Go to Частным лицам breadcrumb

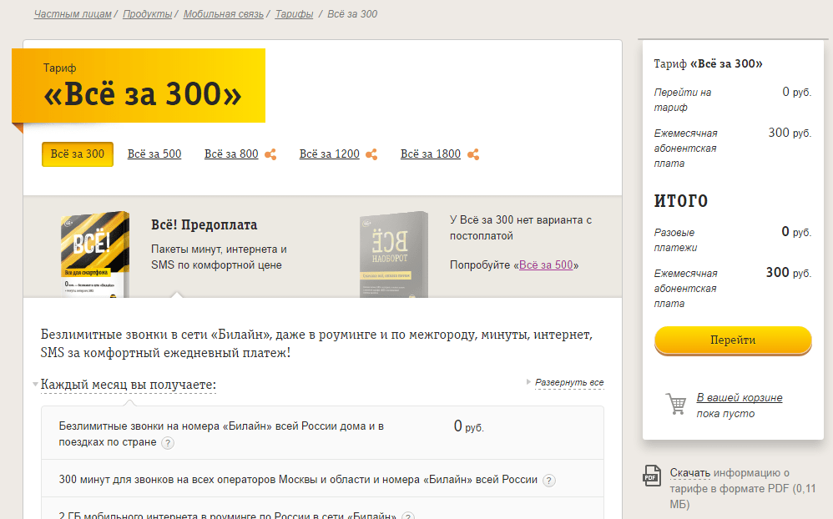coord(73,14)
